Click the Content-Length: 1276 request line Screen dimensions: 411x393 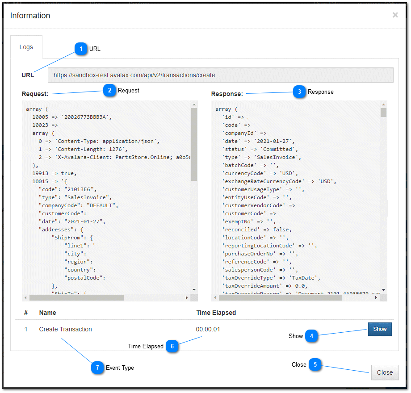(83, 149)
